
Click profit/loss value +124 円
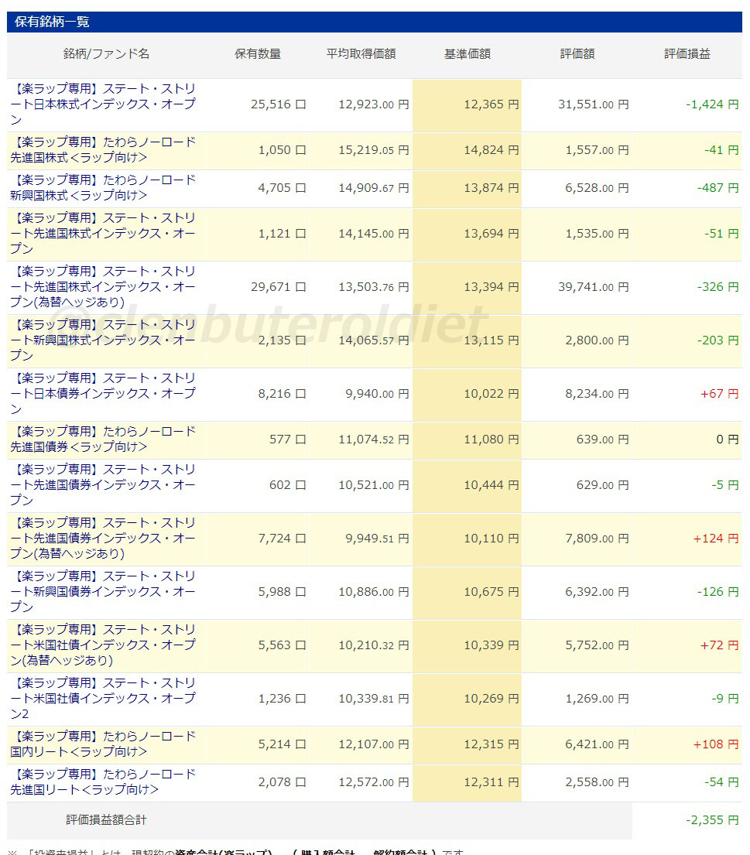[x=716, y=539]
